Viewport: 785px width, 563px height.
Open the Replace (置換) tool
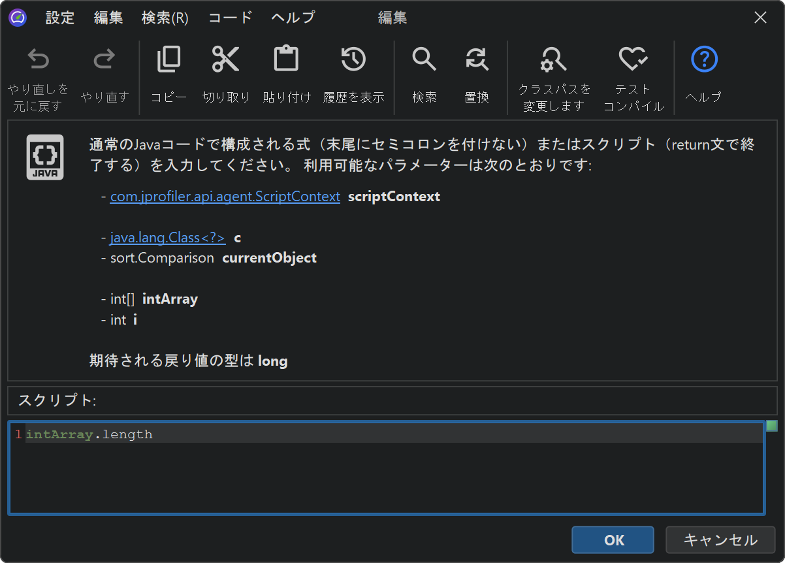pyautogui.click(x=477, y=60)
